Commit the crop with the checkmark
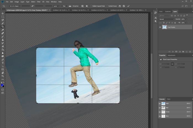 coord(128,6)
